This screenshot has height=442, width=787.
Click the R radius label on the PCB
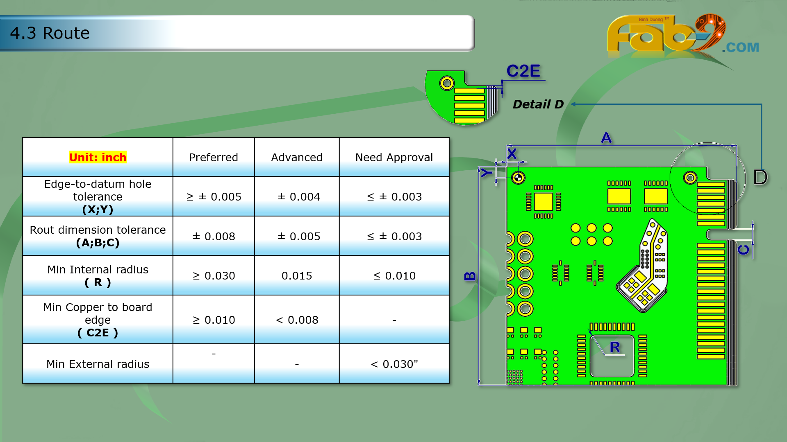pyautogui.click(x=614, y=347)
